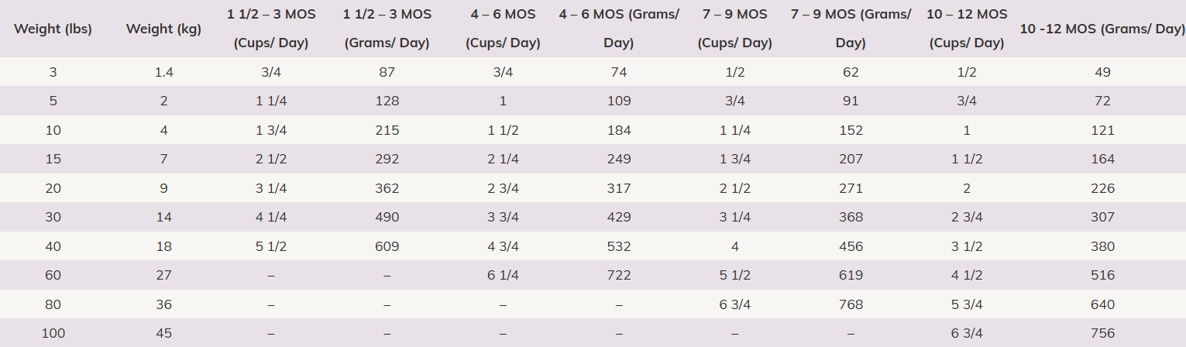The height and width of the screenshot is (347, 1186).
Task: Click the 768 grams cell
Action: (851, 304)
